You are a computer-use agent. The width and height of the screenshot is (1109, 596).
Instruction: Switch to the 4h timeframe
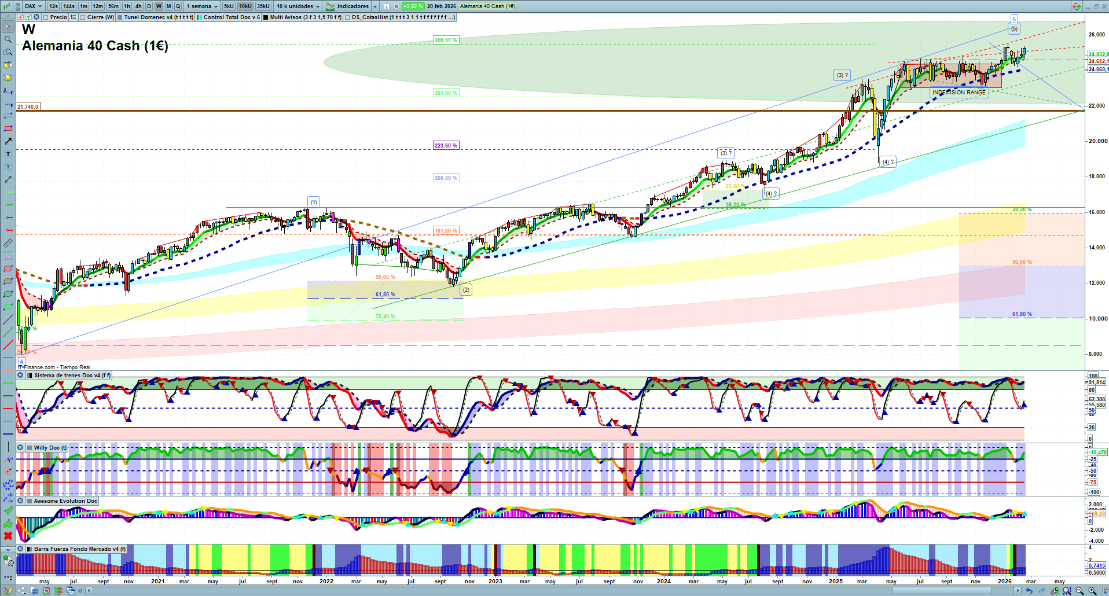click(x=138, y=6)
